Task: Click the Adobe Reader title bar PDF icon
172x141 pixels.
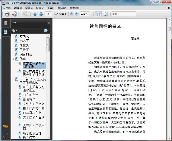Action: point(3,3)
